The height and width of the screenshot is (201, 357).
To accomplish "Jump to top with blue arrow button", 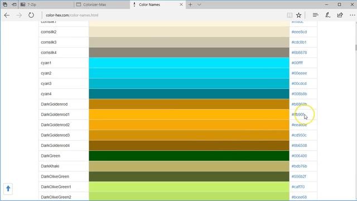I will pyautogui.click(x=8, y=189).
